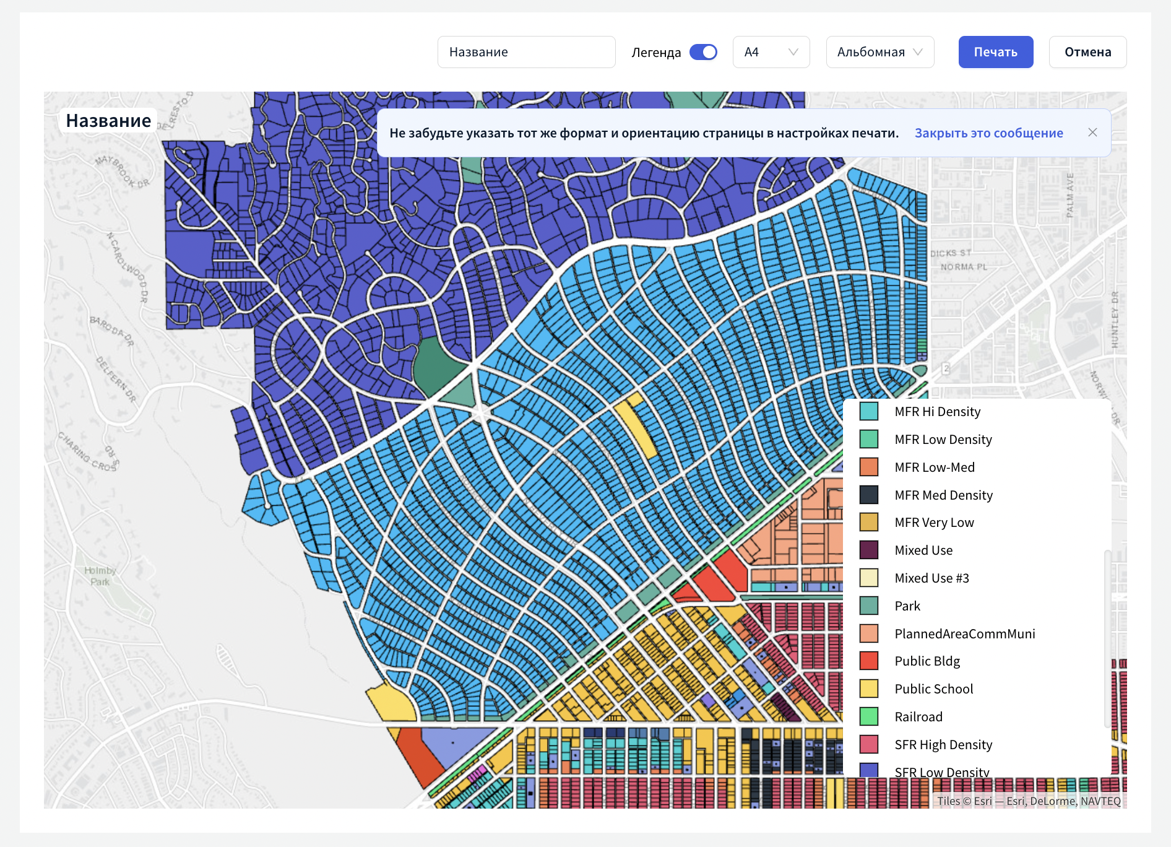This screenshot has width=1171, height=847.
Task: Toggle the Легенда switch off
Action: (703, 52)
